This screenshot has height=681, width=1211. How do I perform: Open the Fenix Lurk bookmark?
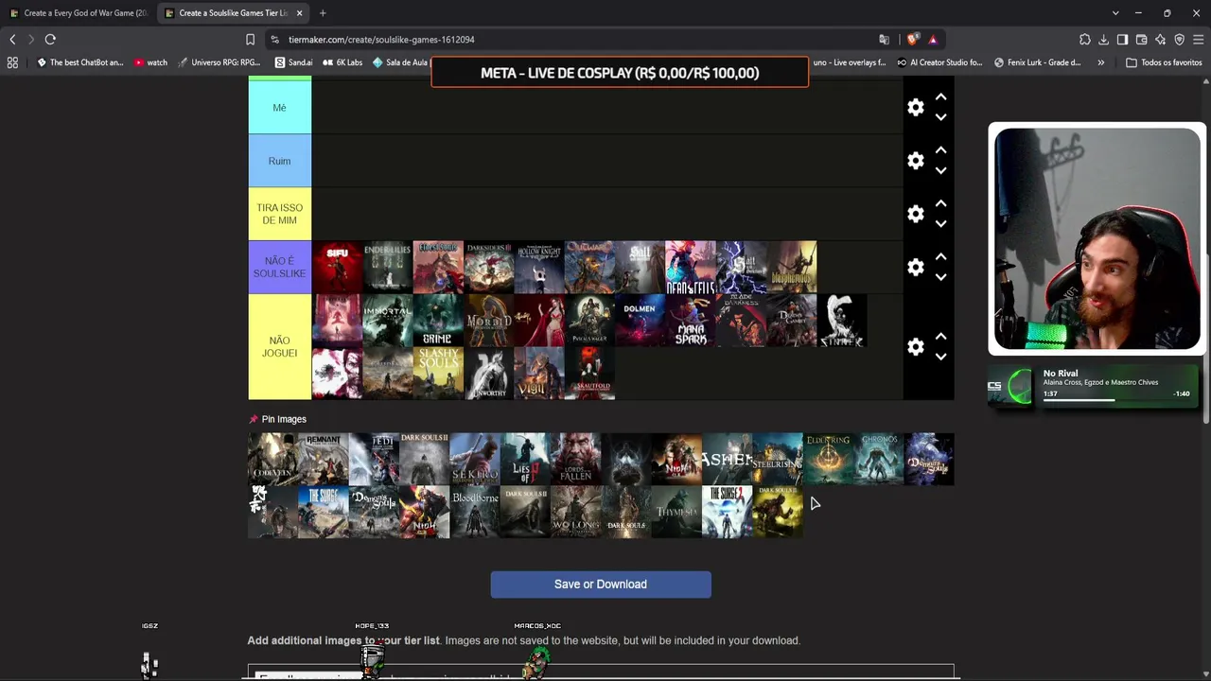1037,62
